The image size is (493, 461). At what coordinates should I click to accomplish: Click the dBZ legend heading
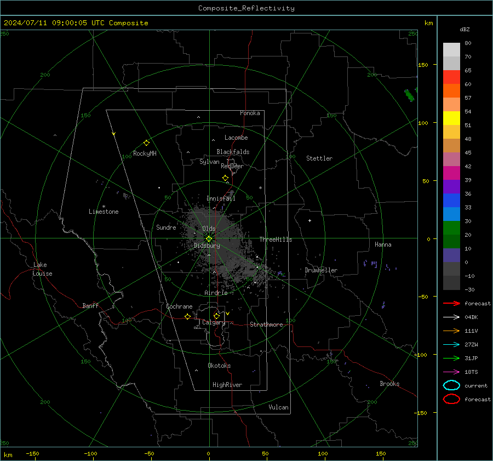coord(465,29)
